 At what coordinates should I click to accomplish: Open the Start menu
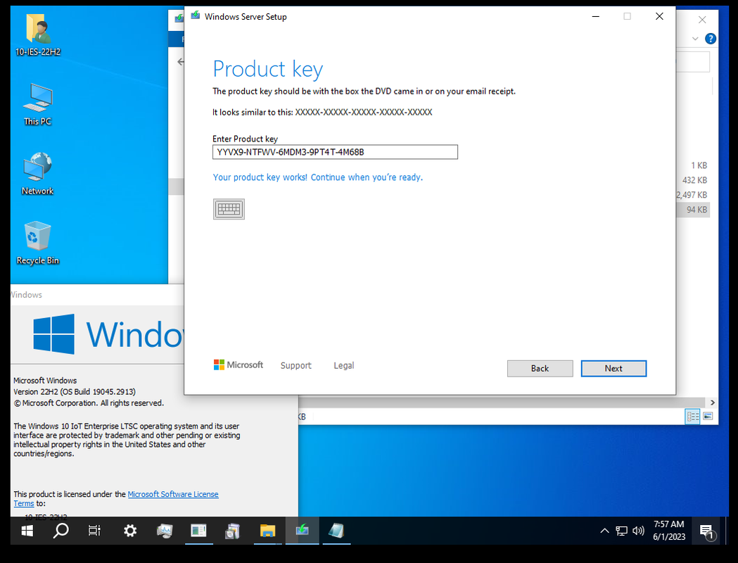27,531
